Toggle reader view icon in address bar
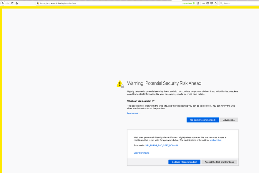Viewport: 259px width, 173px height. pyautogui.click(x=198, y=3)
